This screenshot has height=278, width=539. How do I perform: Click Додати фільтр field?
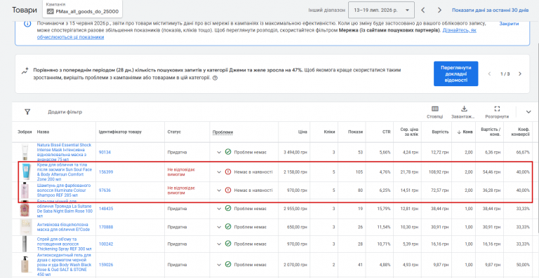tap(65, 112)
